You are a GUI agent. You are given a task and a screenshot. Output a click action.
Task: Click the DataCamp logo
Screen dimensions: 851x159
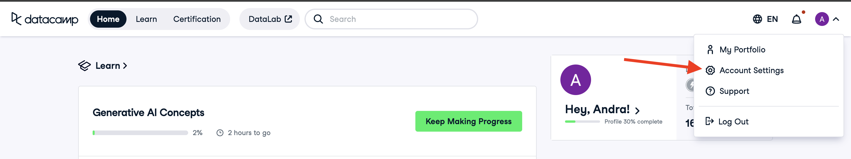coord(45,19)
